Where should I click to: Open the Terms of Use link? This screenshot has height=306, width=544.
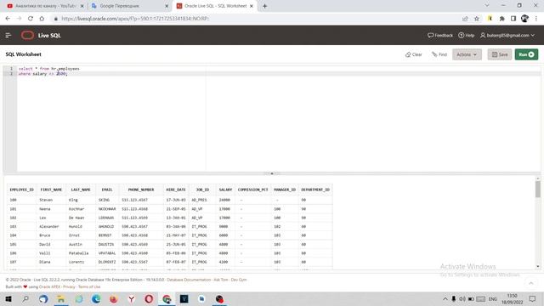[89, 287]
